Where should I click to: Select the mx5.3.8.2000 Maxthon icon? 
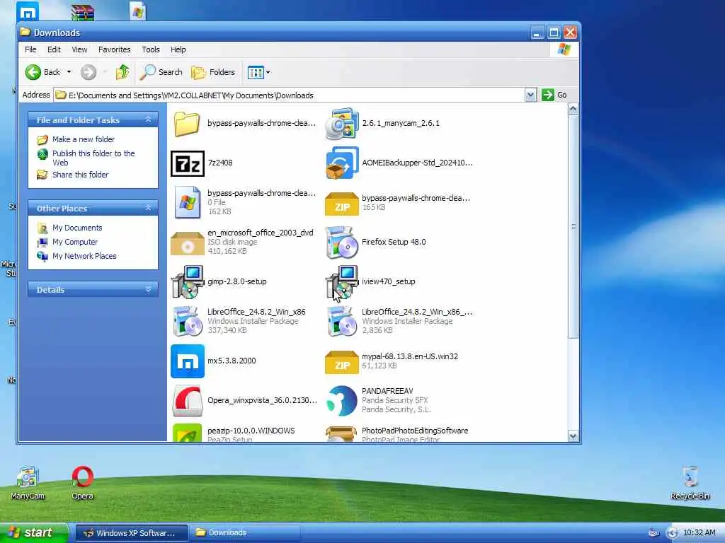187,361
